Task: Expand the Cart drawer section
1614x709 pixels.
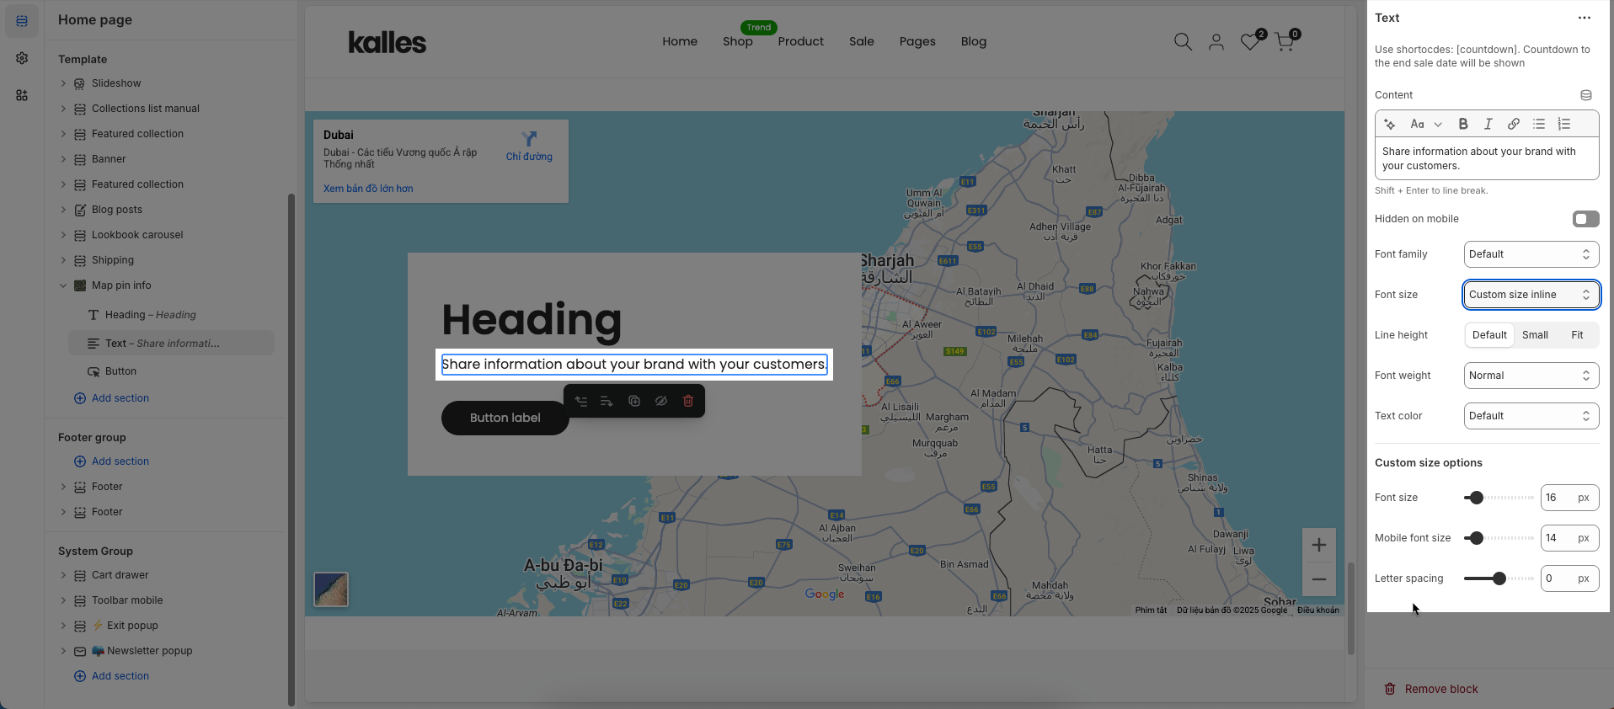Action: (x=63, y=575)
